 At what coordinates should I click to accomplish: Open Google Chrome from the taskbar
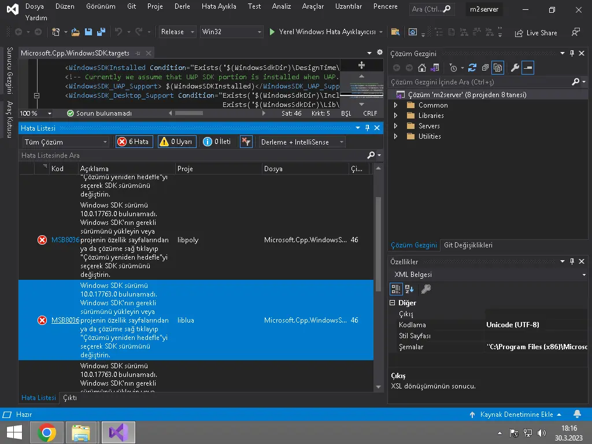(47, 432)
